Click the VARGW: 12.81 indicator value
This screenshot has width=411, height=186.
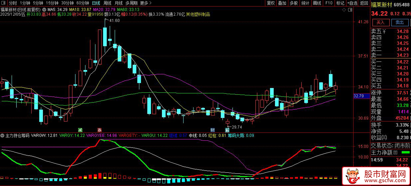[x=44, y=135]
